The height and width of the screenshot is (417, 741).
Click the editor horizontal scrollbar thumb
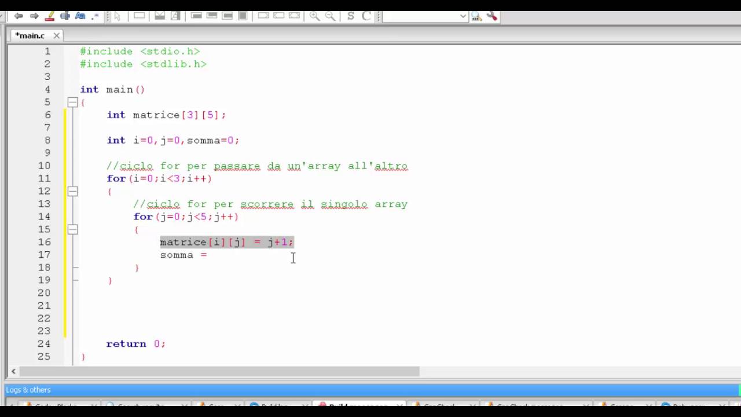point(219,371)
